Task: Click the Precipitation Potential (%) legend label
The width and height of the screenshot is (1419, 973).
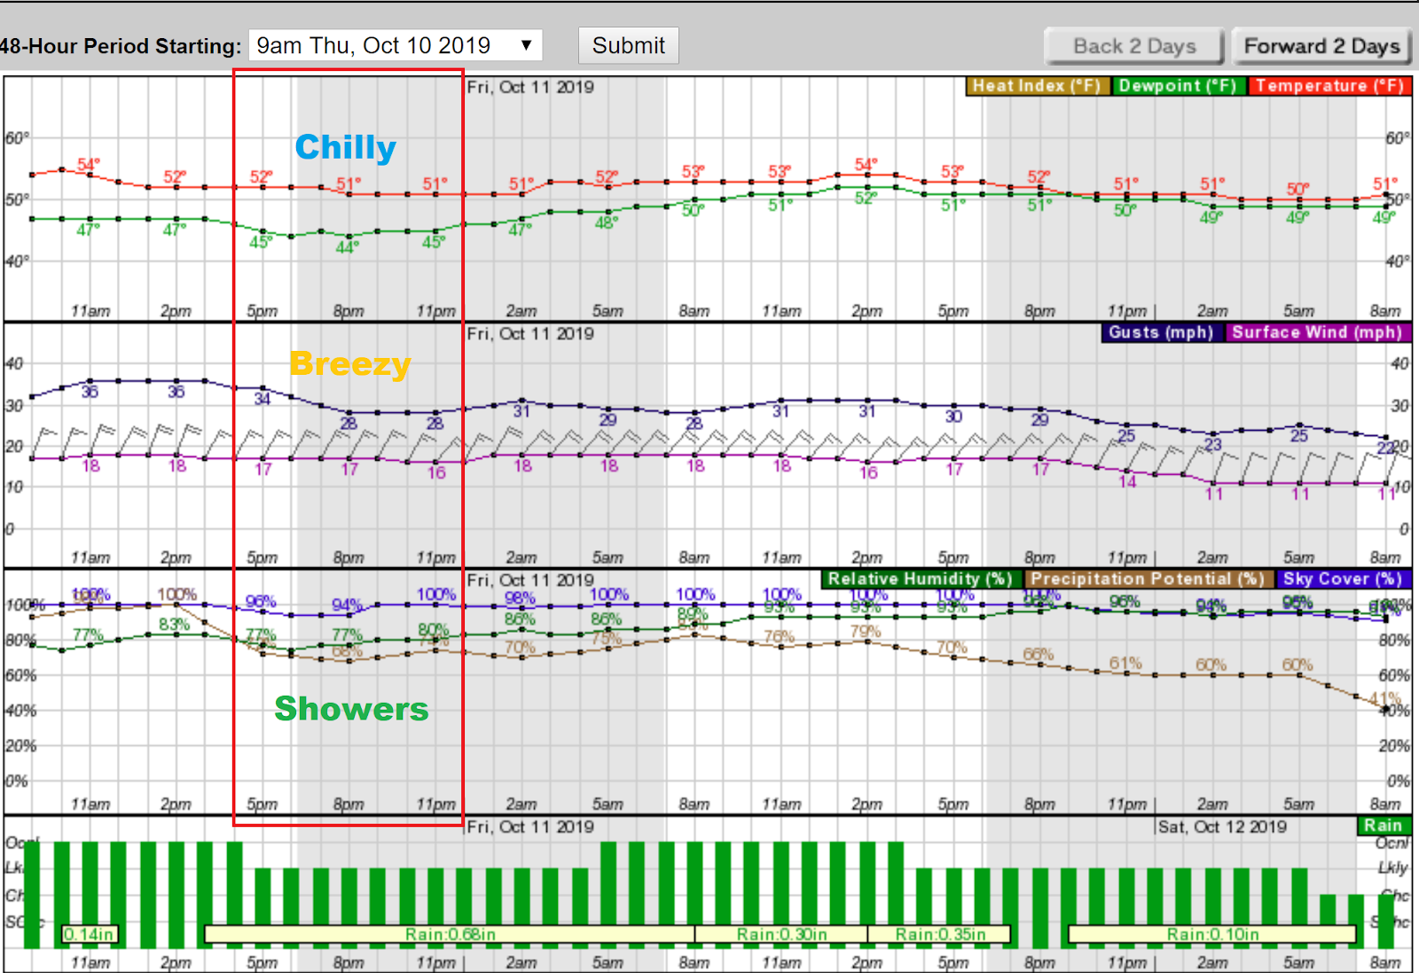Action: click(1148, 579)
